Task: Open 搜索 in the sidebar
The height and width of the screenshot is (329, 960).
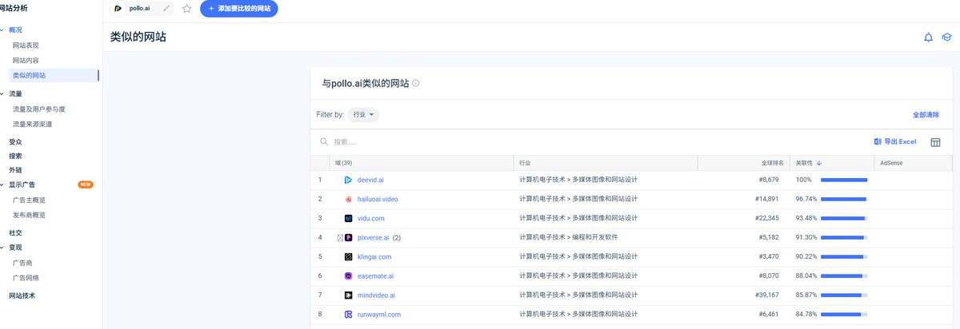Action: (x=15, y=156)
